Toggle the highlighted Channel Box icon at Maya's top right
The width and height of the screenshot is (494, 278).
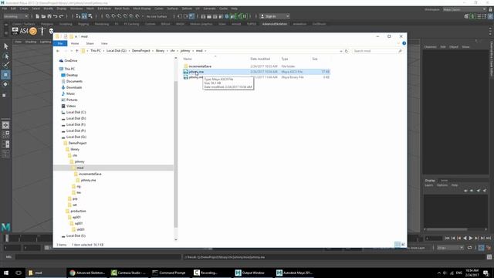tap(491, 16)
